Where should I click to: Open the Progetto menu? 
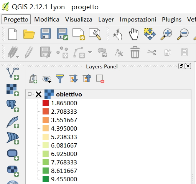pyautogui.click(x=16, y=20)
